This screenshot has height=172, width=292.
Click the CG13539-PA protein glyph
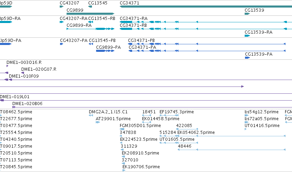(x=247, y=58)
